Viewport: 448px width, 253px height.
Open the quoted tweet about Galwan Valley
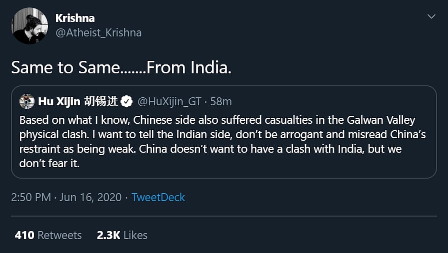pyautogui.click(x=223, y=135)
